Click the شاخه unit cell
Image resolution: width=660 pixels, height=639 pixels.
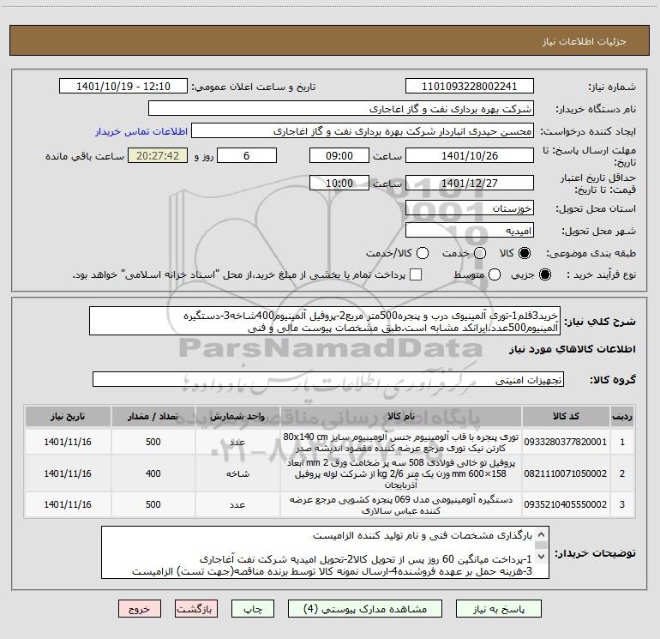[x=237, y=473]
